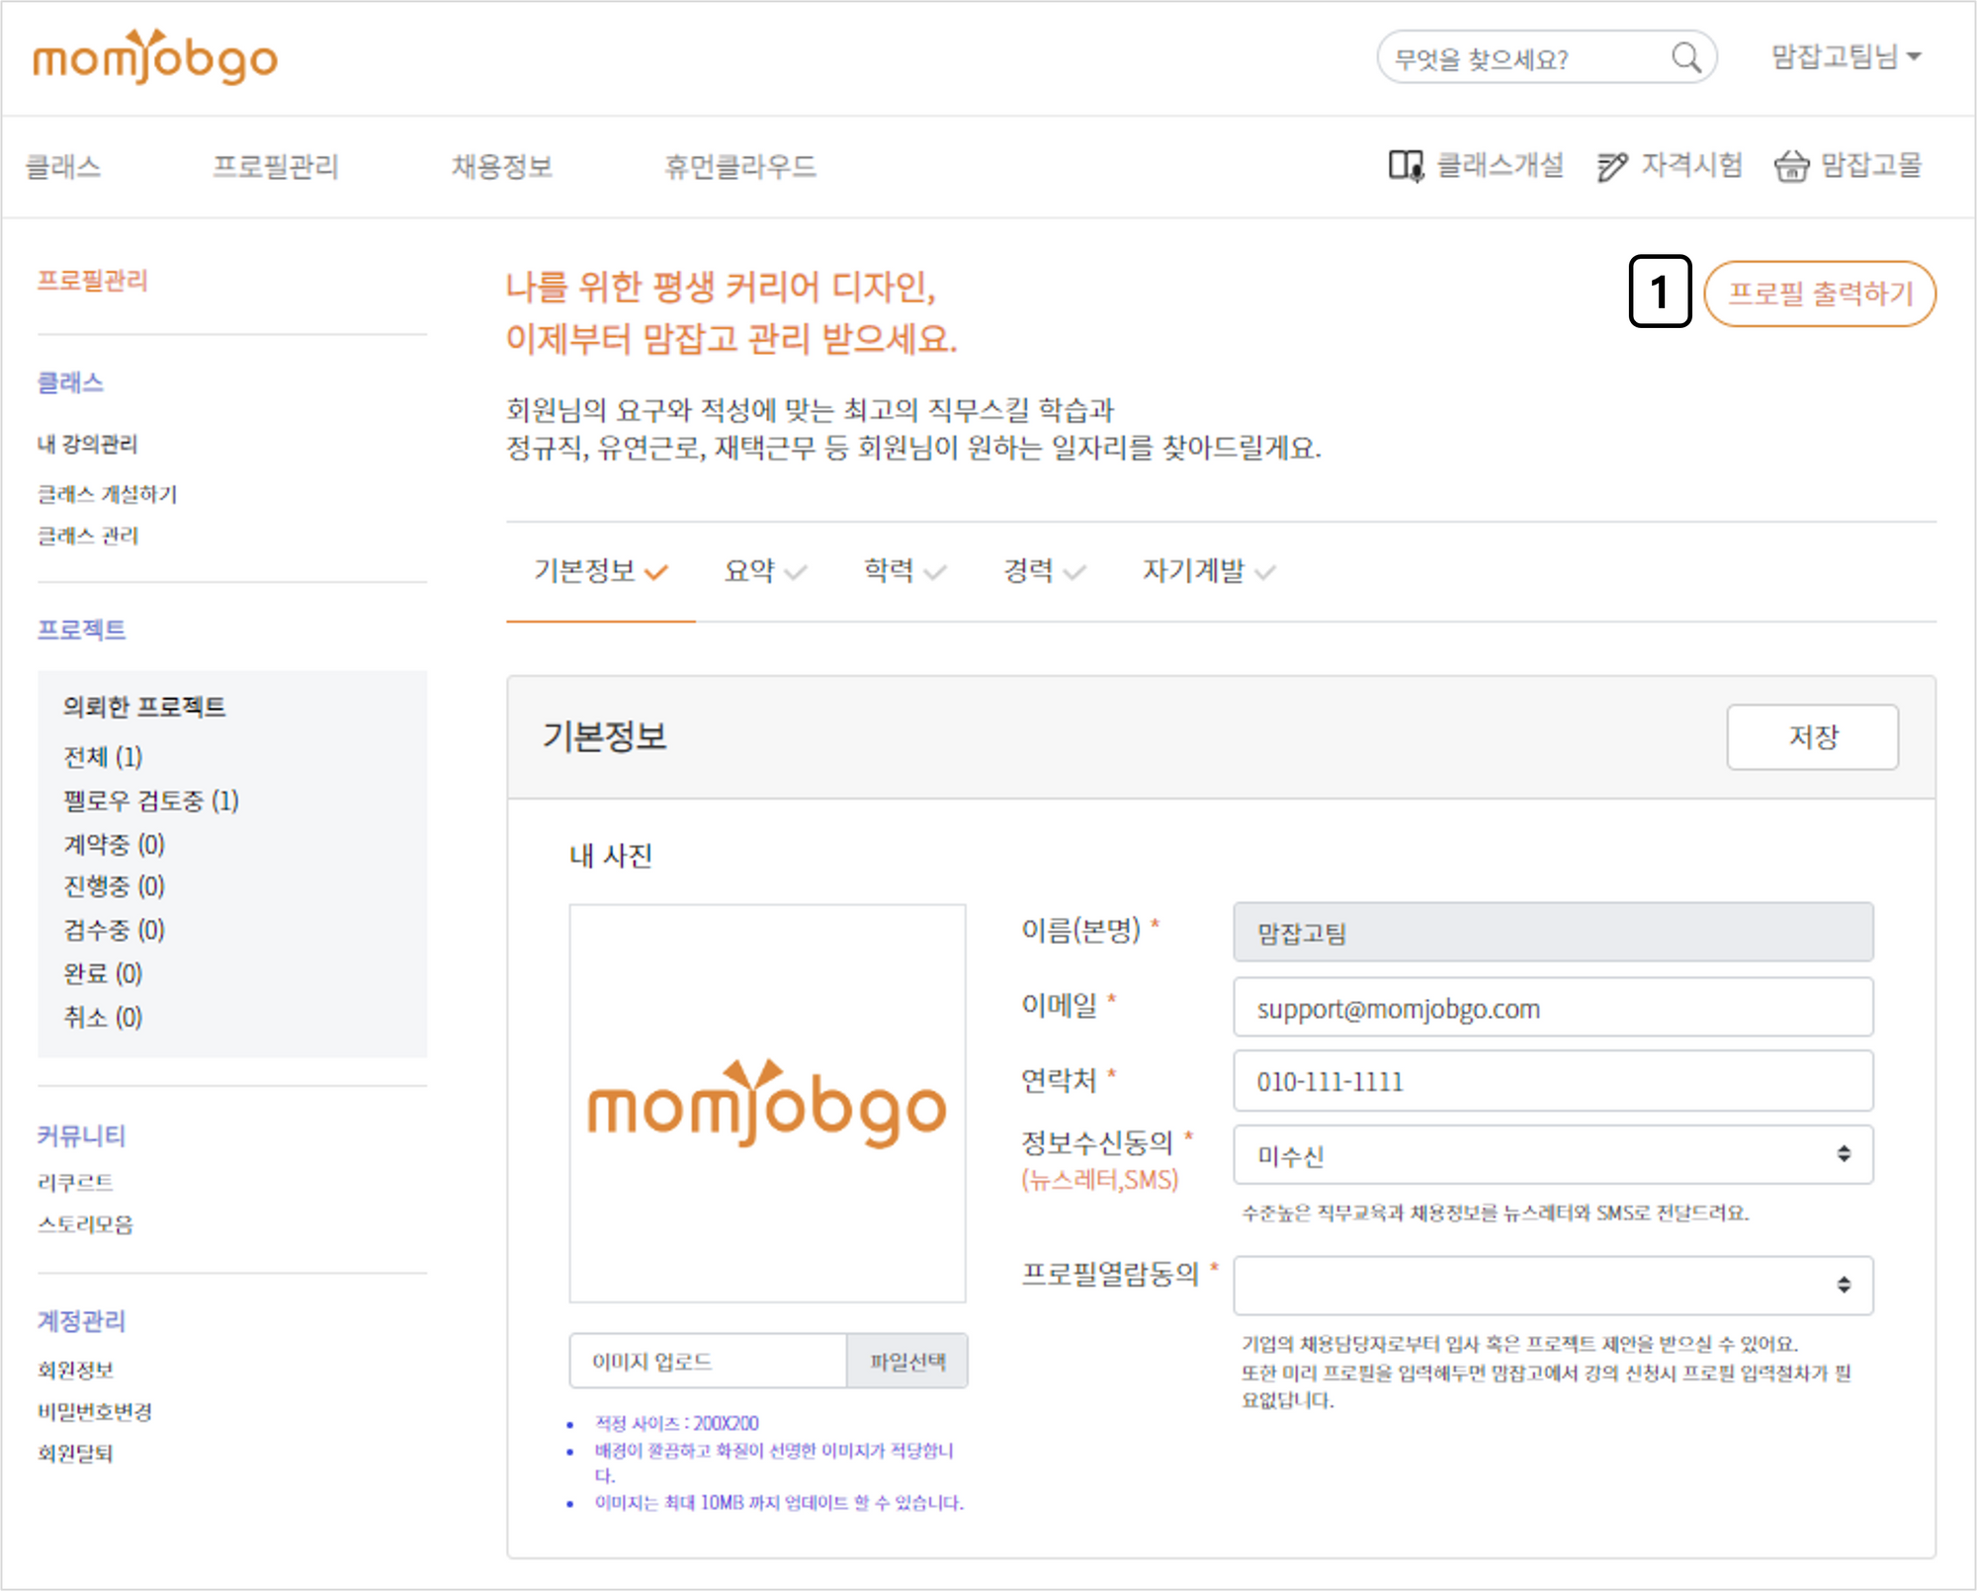Viewport: 1977px width, 1591px height.
Task: Switch to the 경력 tab
Action: pyautogui.click(x=1028, y=570)
